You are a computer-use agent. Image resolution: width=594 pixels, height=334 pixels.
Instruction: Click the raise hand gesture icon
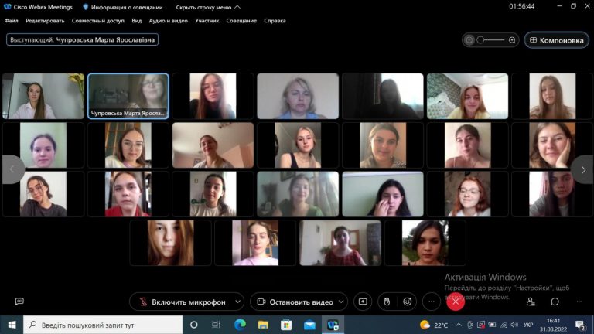point(387,302)
